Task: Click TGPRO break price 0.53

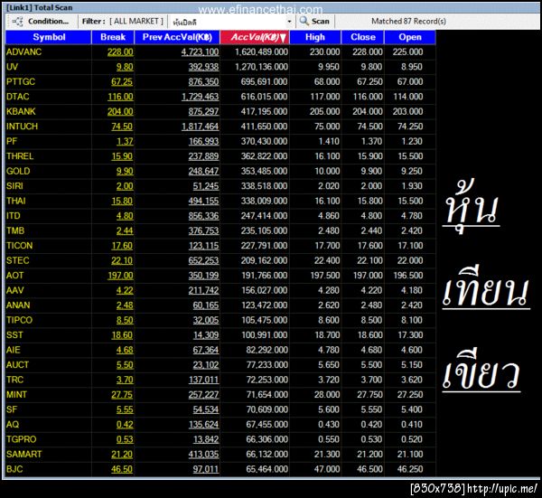Action: (125, 438)
